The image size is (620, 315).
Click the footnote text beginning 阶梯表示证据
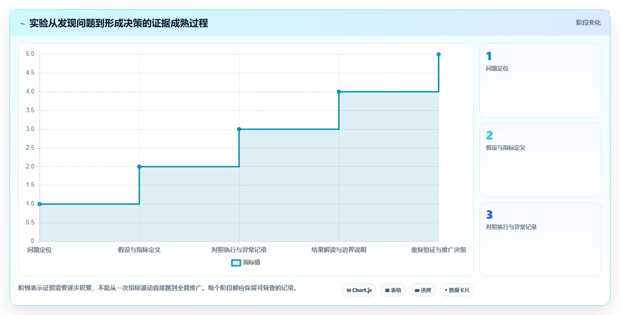point(158,288)
